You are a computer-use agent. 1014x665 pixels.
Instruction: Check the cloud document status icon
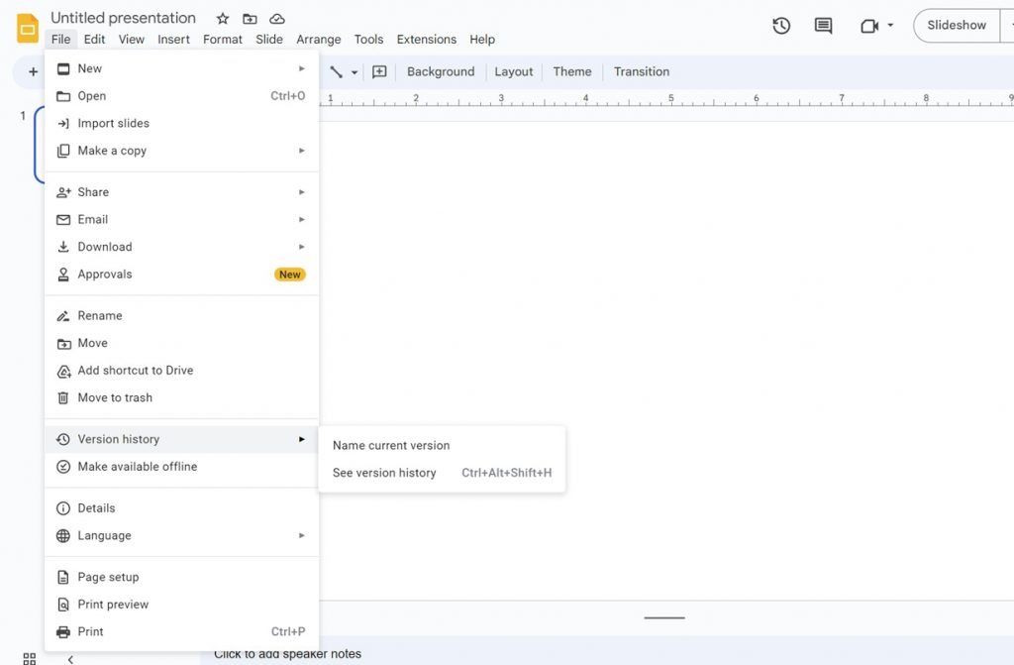(277, 19)
